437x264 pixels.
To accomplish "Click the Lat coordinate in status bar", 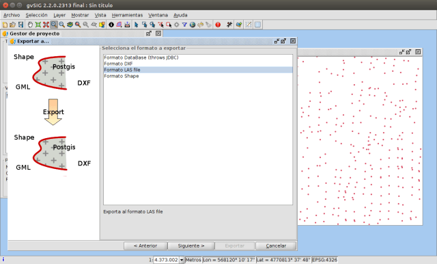I will point(283,260).
